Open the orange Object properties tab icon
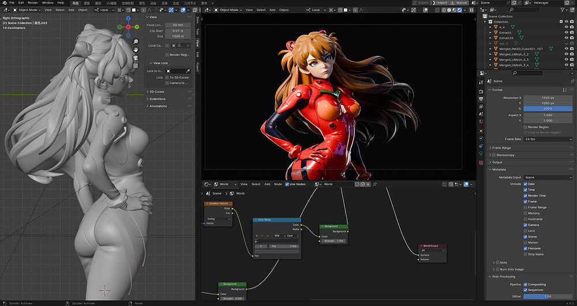 [481, 131]
